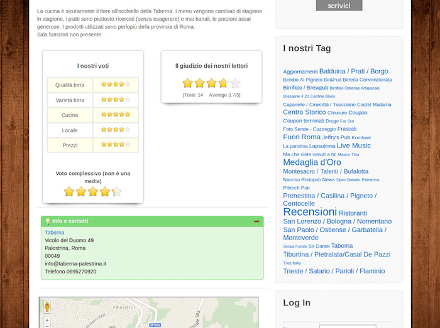Open the Pibroch Pub tag
The image size is (440, 328).
[296, 188]
